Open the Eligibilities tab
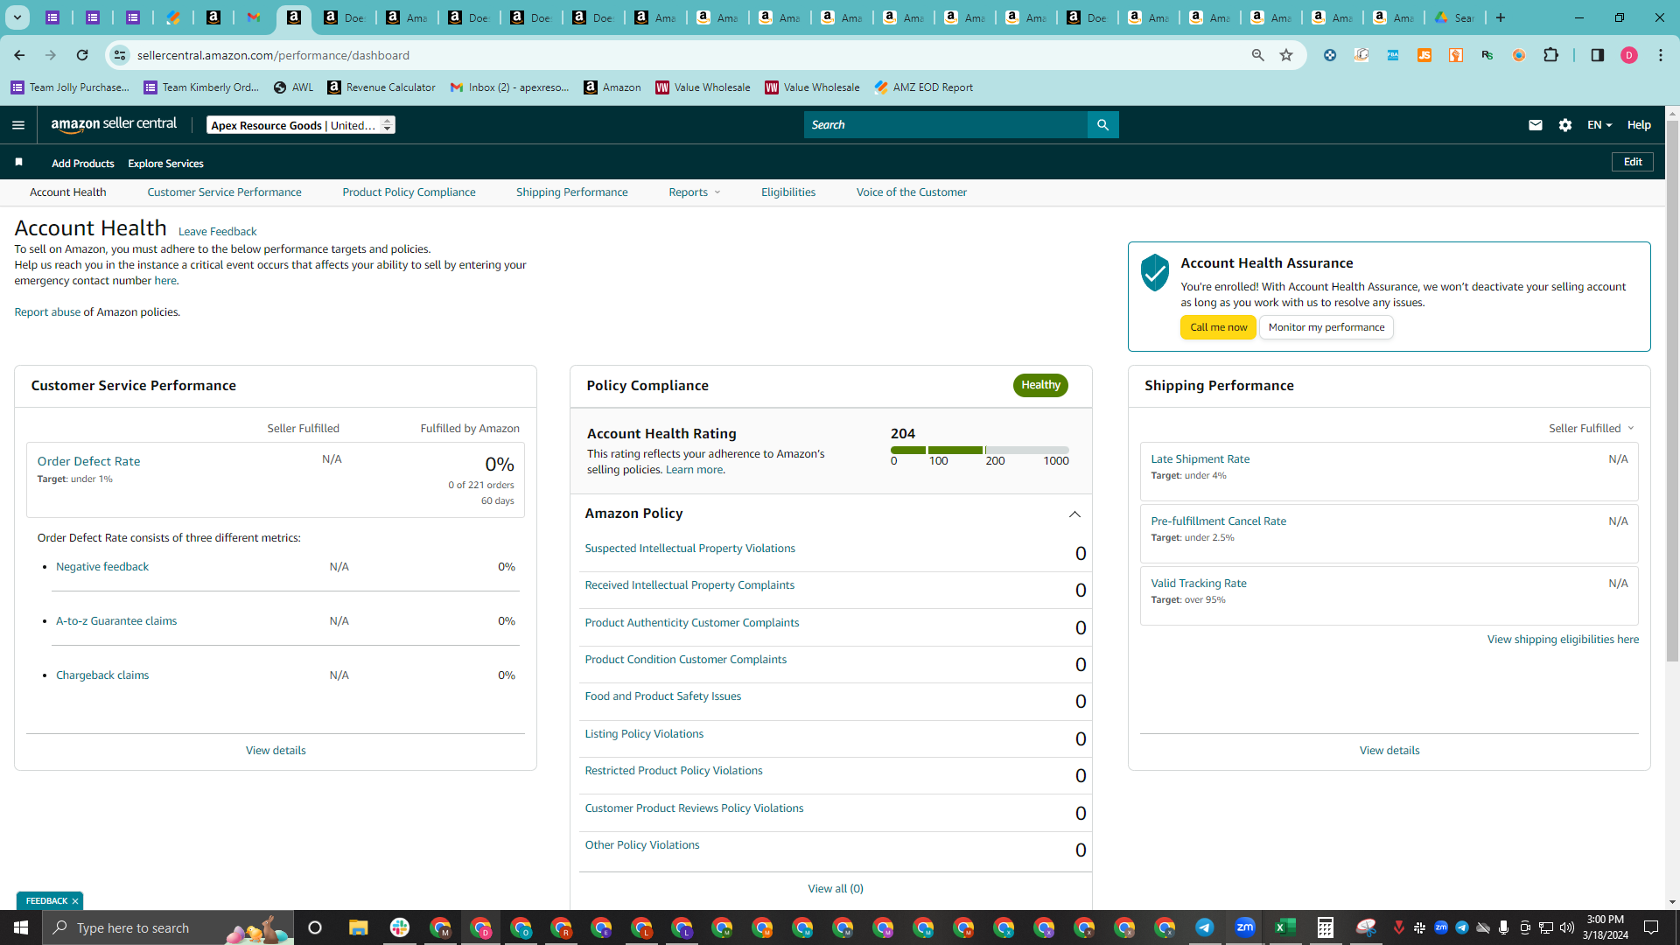 coord(788,192)
